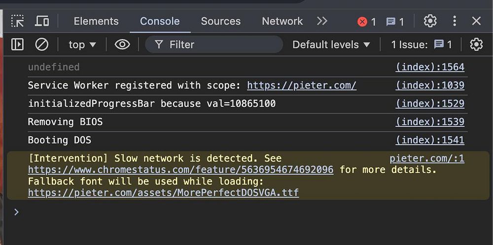Viewport: 493px width, 245px height.
Task: Toggle the console sidebar panel icon
Action: pos(17,45)
